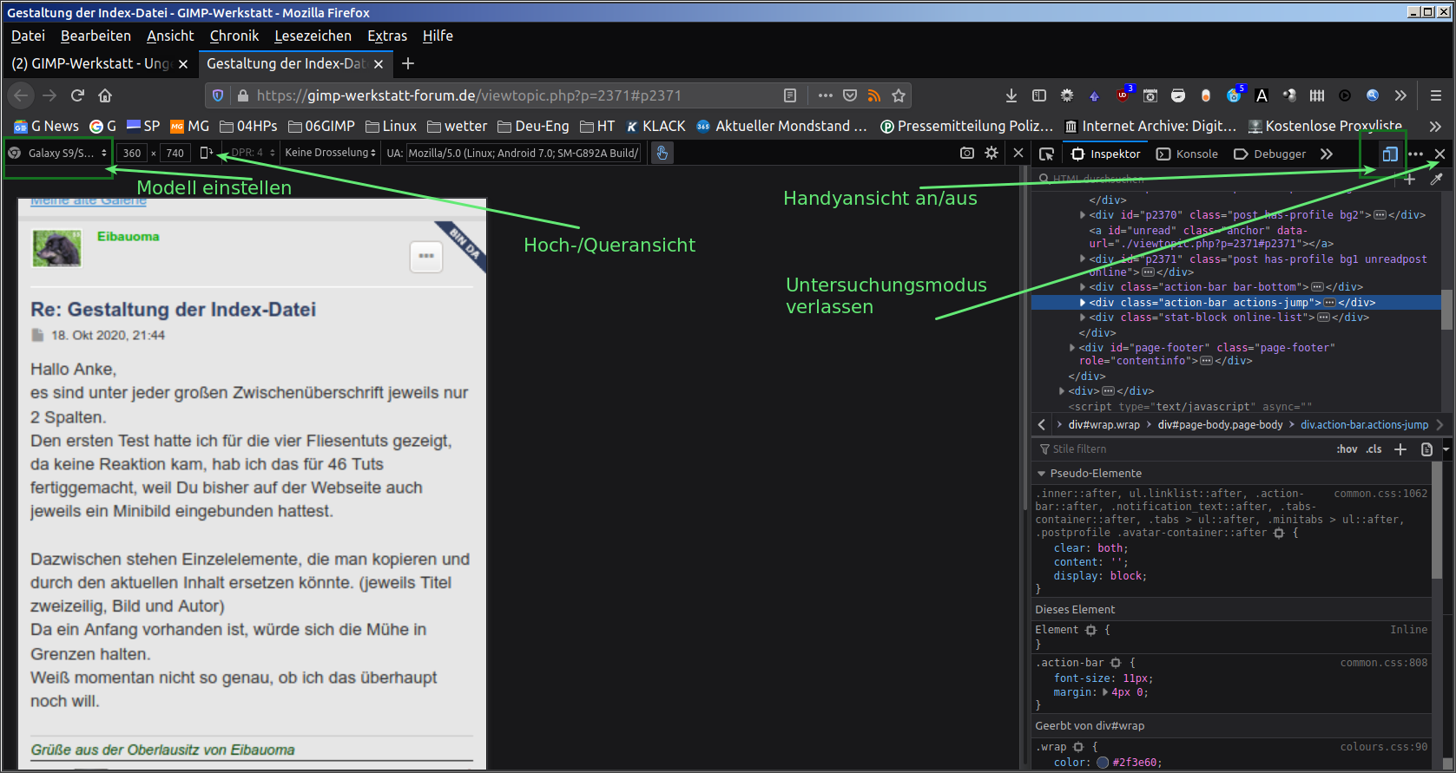
Task: Toggle responsive design mode button
Action: click(1389, 154)
